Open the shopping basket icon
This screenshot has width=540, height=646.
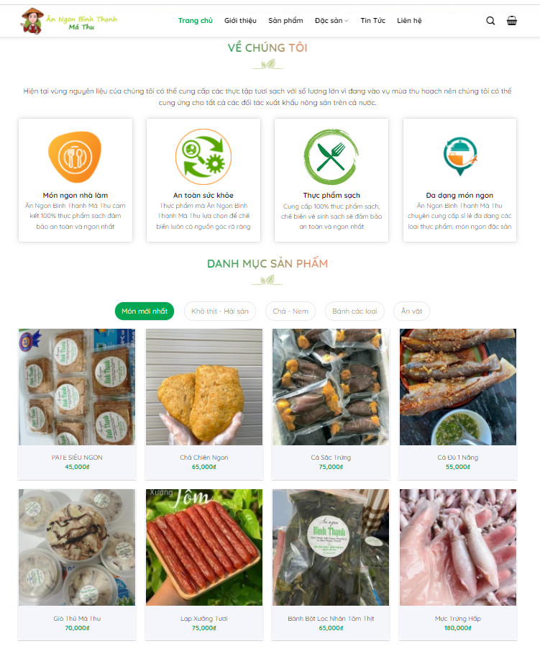tap(511, 21)
